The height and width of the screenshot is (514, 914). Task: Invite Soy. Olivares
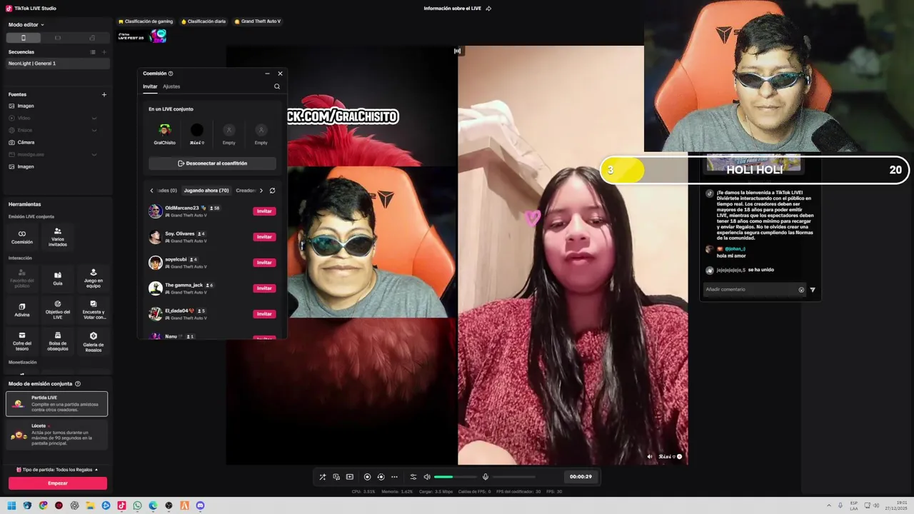[264, 237]
